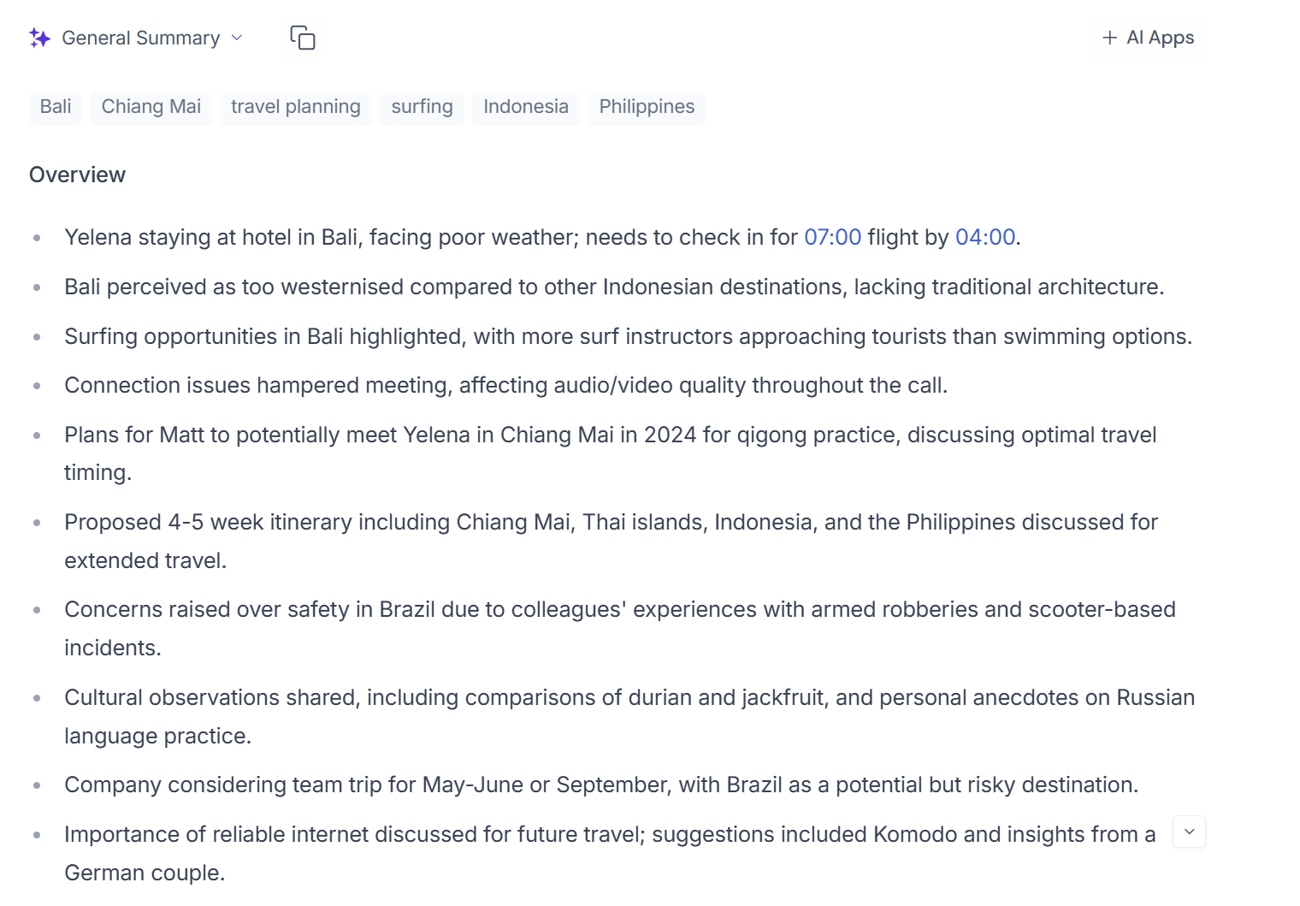Select the Bali tag
This screenshot has height=906, width=1300.
56,107
